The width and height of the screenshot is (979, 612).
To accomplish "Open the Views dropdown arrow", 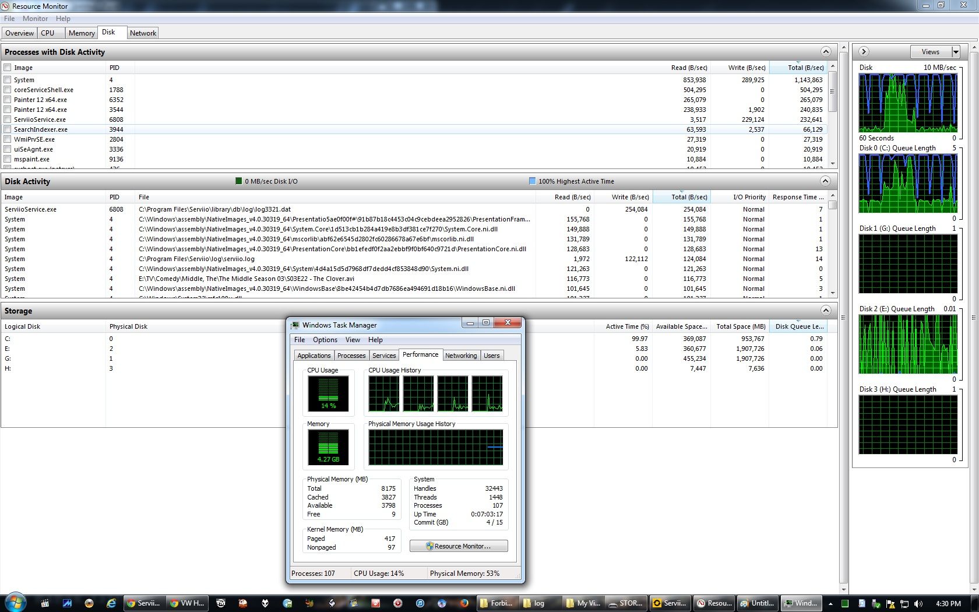I will (956, 52).
